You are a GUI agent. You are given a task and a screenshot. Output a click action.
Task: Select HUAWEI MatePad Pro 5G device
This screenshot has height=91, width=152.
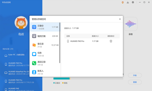[17, 73]
